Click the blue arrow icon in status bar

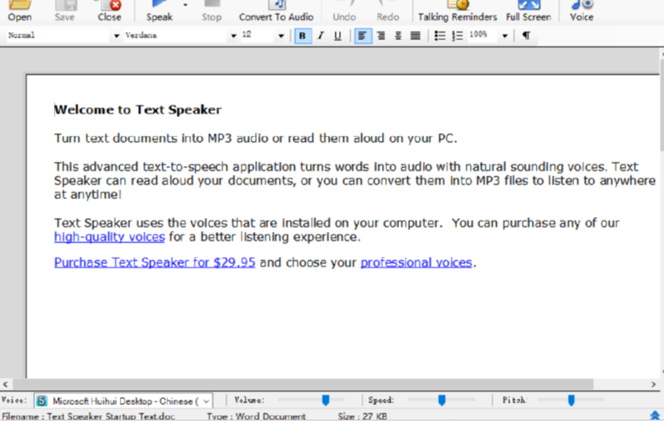click(655, 416)
